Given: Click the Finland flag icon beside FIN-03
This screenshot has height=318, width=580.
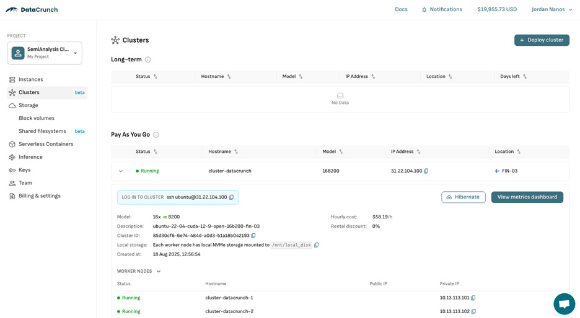Looking at the screenshot, I should 497,171.
